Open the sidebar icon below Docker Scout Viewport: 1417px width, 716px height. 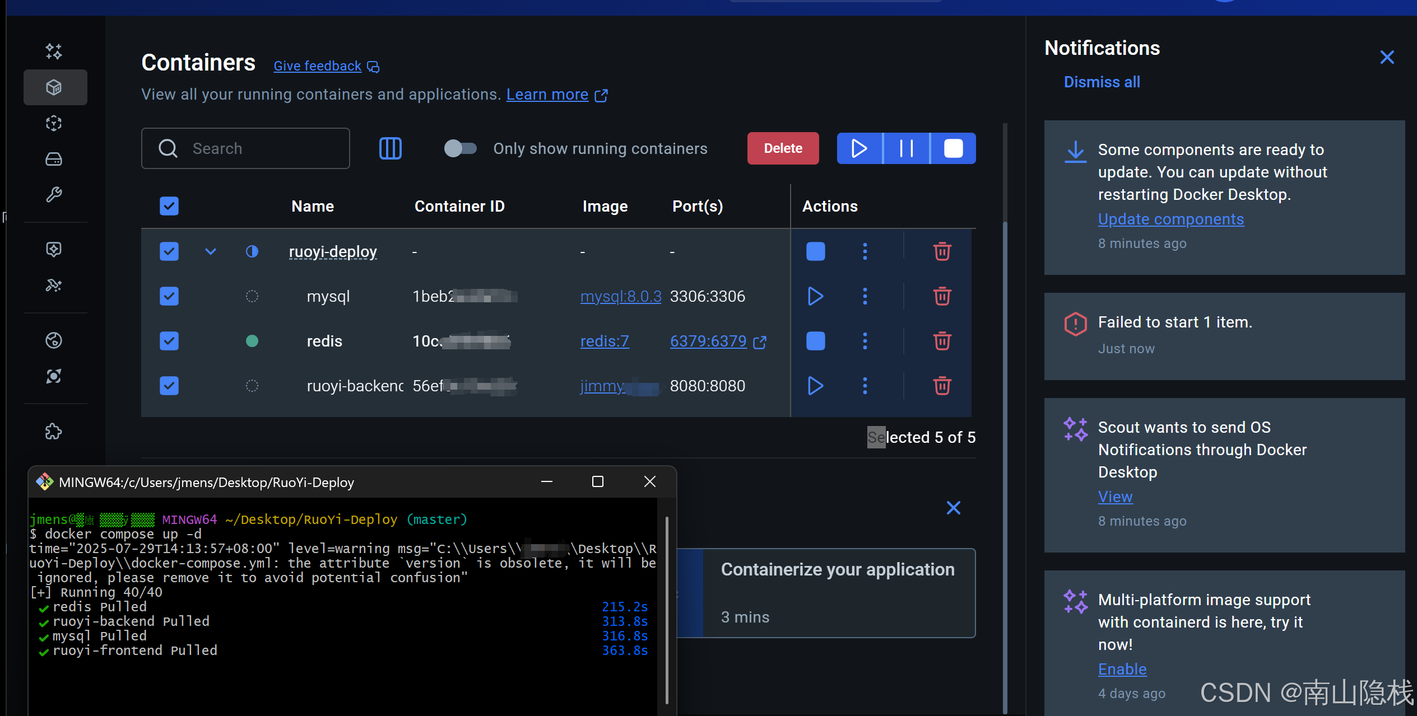pyautogui.click(x=54, y=286)
